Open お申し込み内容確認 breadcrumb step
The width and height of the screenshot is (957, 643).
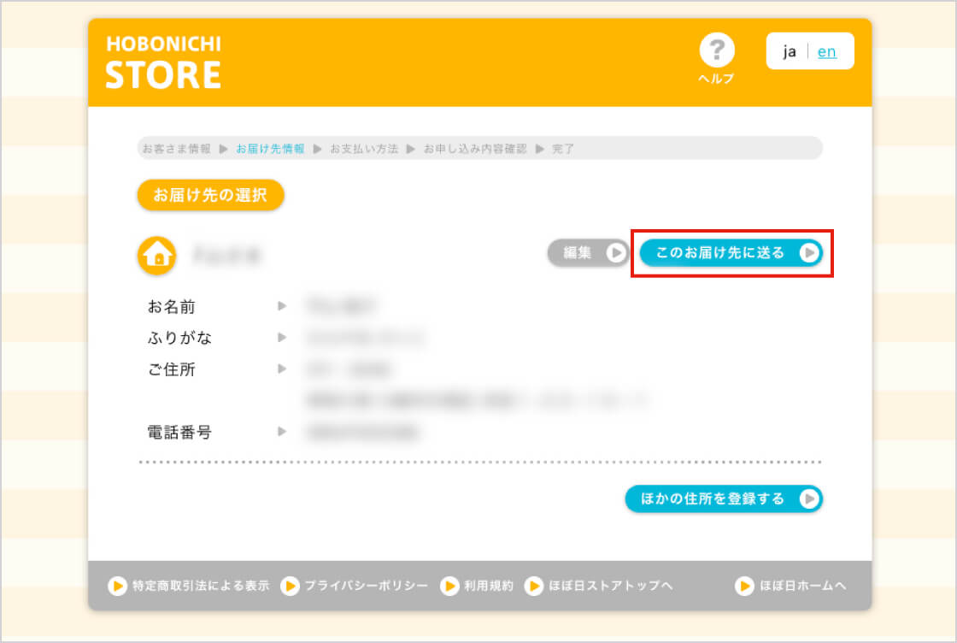475,149
